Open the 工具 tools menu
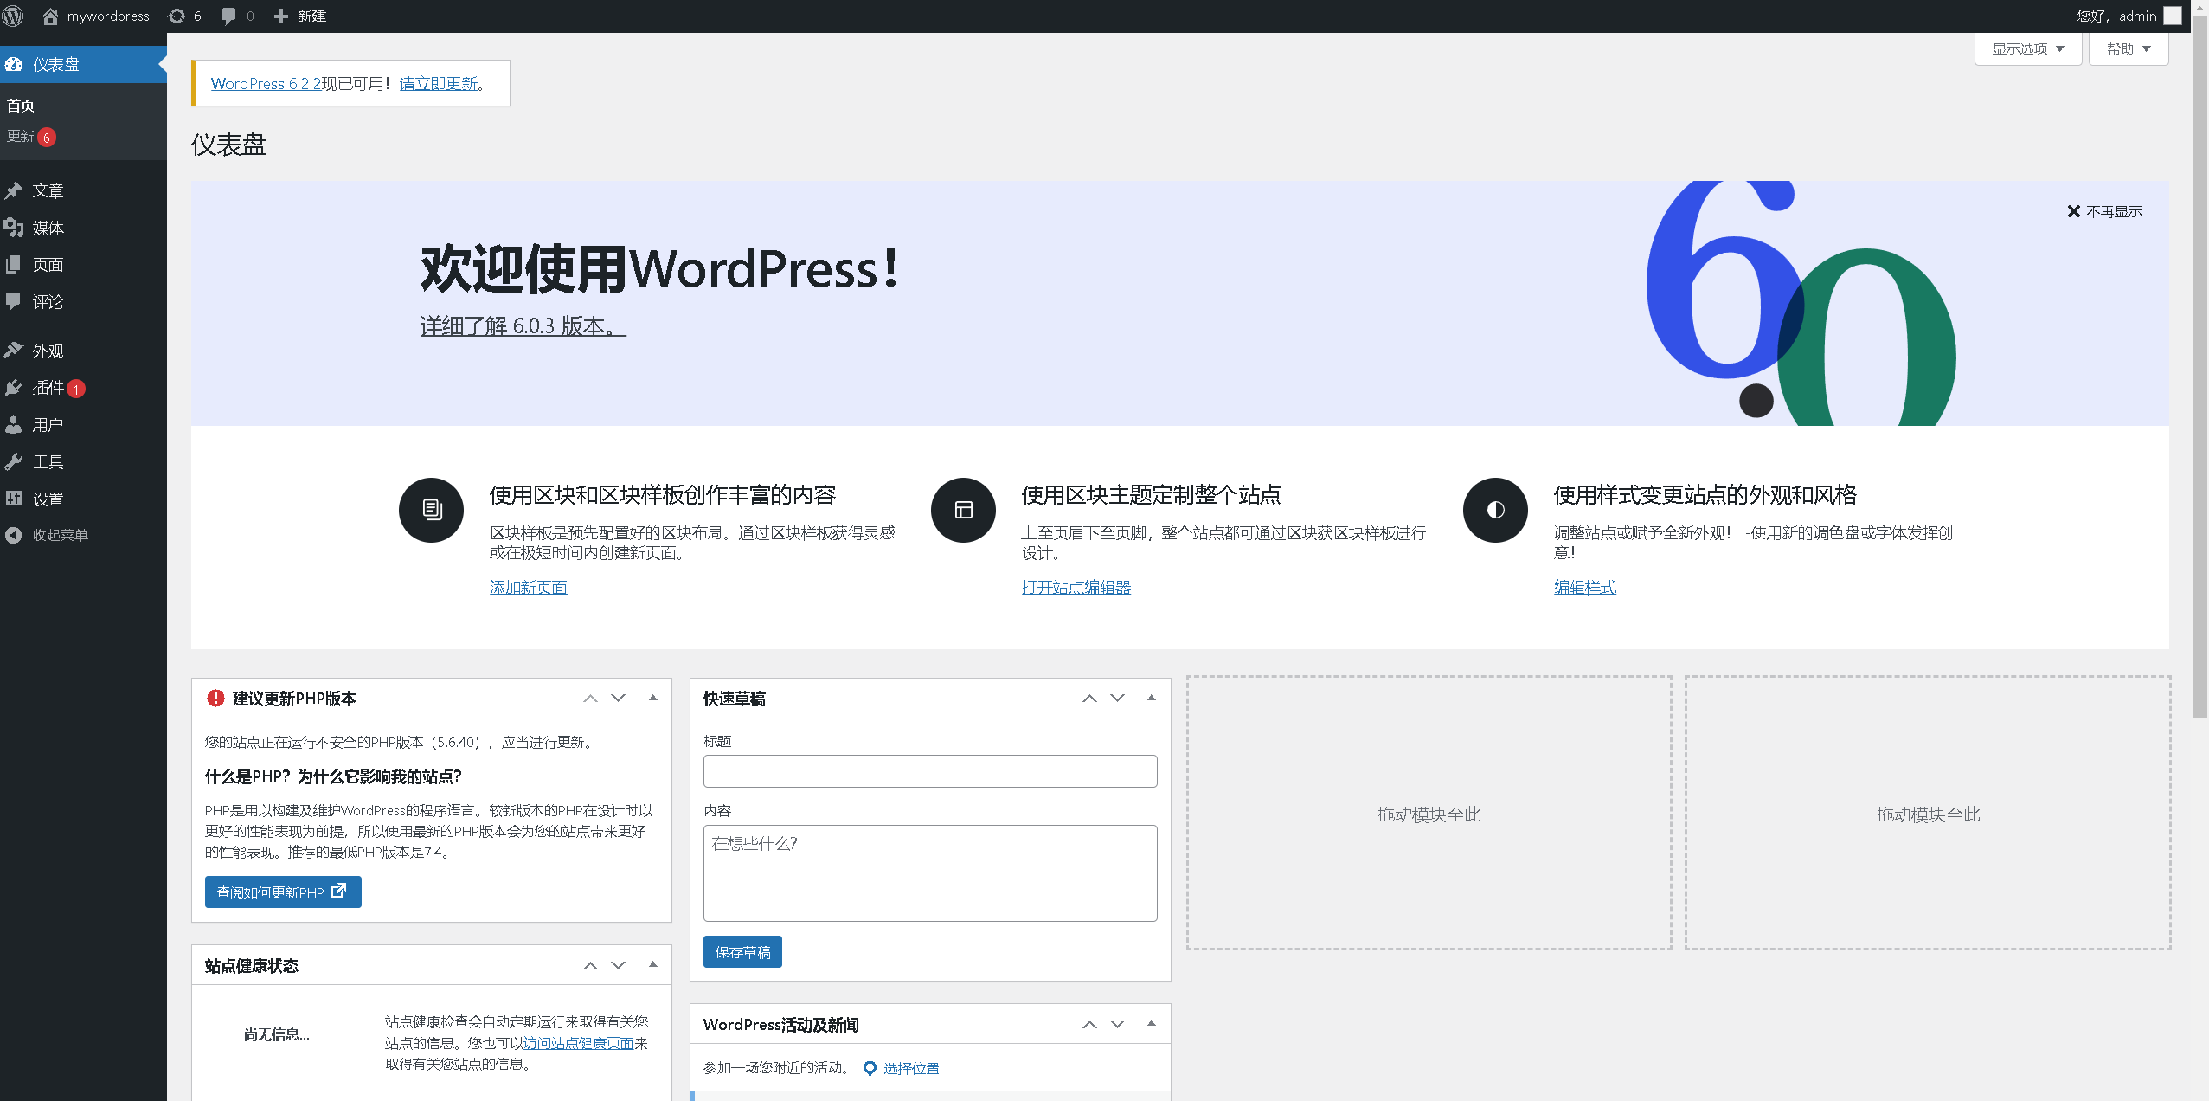Viewport: 2209px width, 1101px height. point(48,462)
